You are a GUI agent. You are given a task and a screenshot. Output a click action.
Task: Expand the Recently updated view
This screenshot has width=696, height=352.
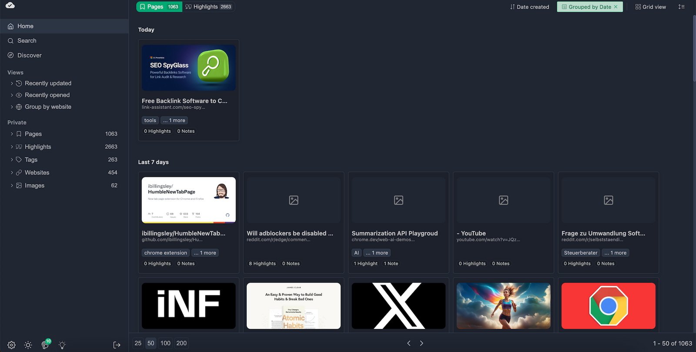[x=12, y=83]
